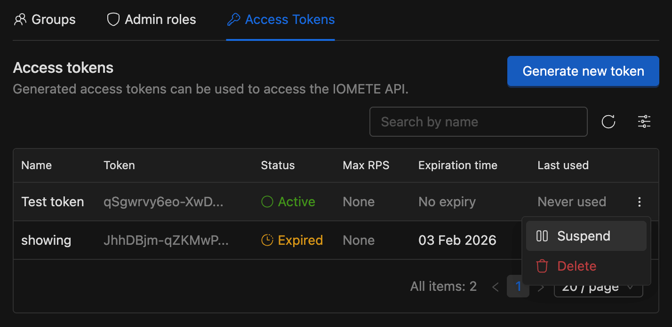Go to previous page arrow
This screenshot has width=672, height=327.
tap(495, 287)
